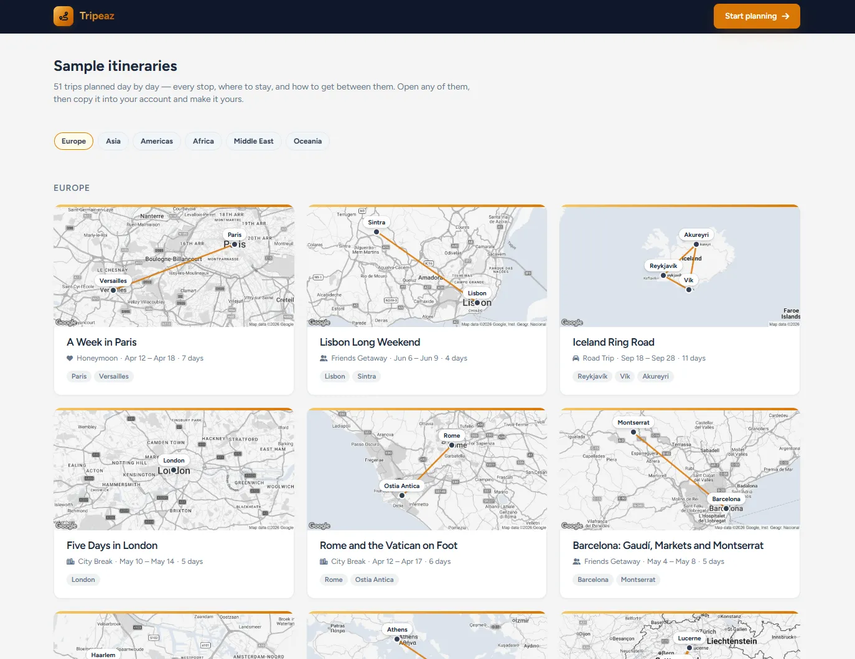Click the Sintra map marker label
The width and height of the screenshot is (855, 659).
[x=376, y=223]
